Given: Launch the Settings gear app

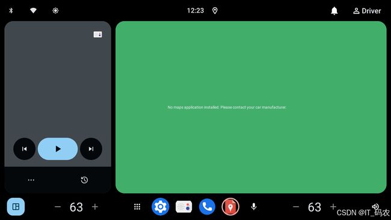Looking at the screenshot, I should [161, 207].
